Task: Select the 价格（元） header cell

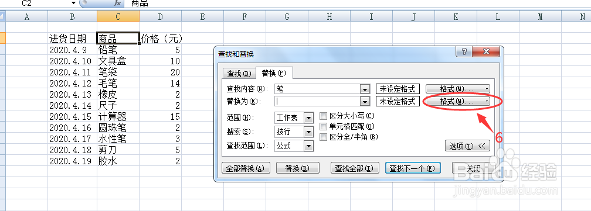Action: [x=160, y=39]
